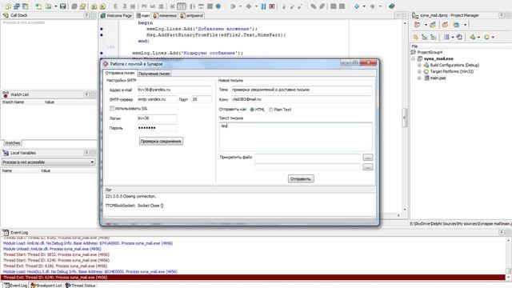
Task: Click the 'Текст письма' message text area
Action: pyautogui.click(x=296, y=137)
